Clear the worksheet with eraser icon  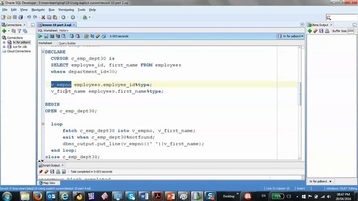[x=98, y=36]
